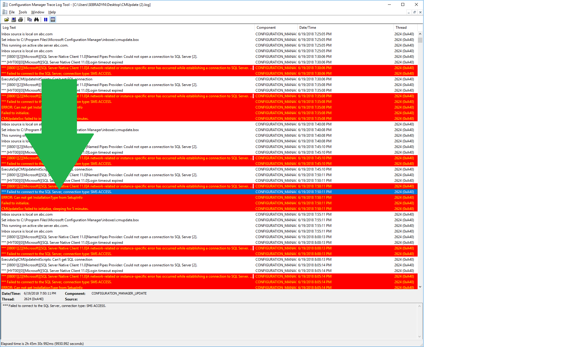Viewport: 567px width, 347px height.
Task: Select network-related error row at 7:30:06 PM
Action: (x=209, y=68)
